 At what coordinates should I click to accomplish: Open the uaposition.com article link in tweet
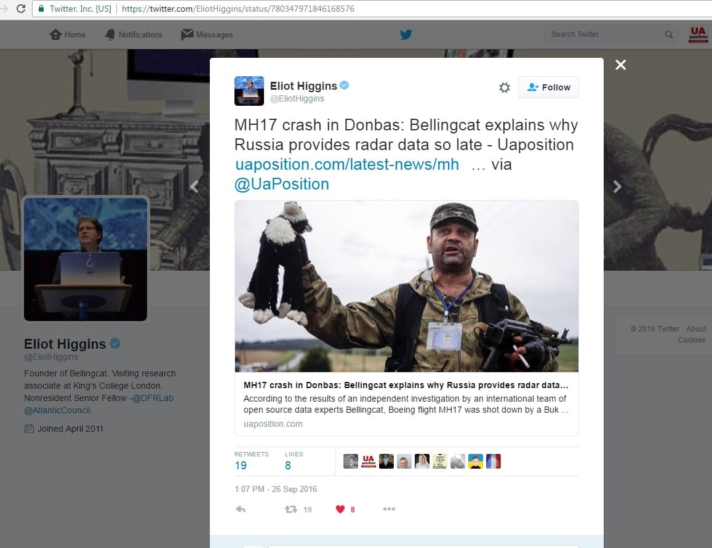pyautogui.click(x=347, y=165)
